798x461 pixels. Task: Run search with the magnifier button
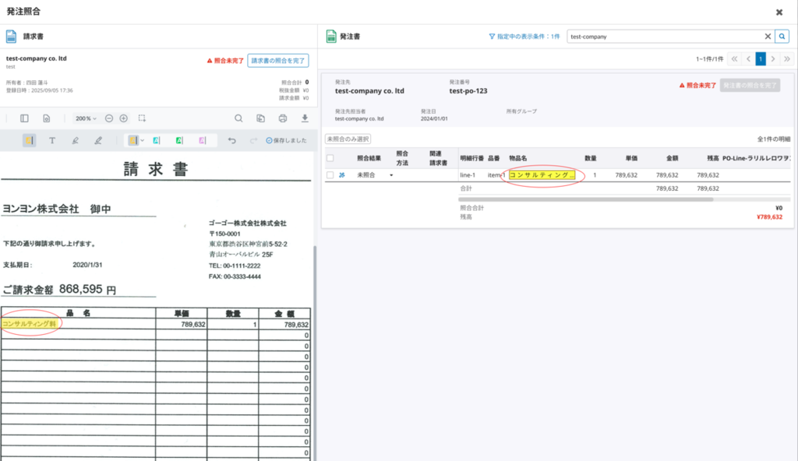coord(782,36)
